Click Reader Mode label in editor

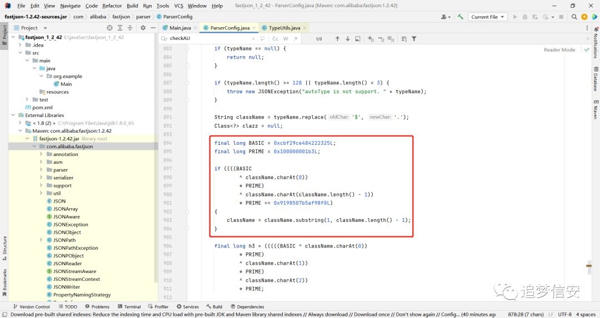coord(559,50)
